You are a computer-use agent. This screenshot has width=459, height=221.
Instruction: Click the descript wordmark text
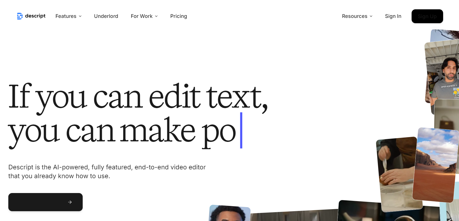35,16
